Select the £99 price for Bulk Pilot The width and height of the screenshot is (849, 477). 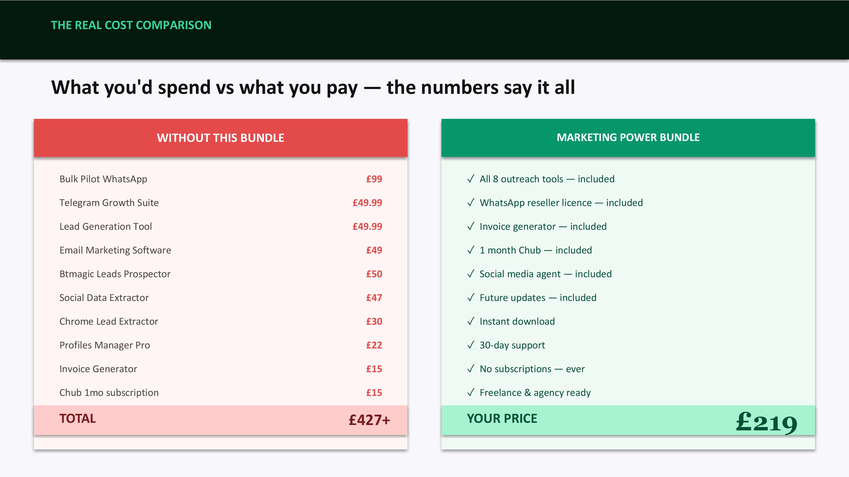[x=374, y=179]
